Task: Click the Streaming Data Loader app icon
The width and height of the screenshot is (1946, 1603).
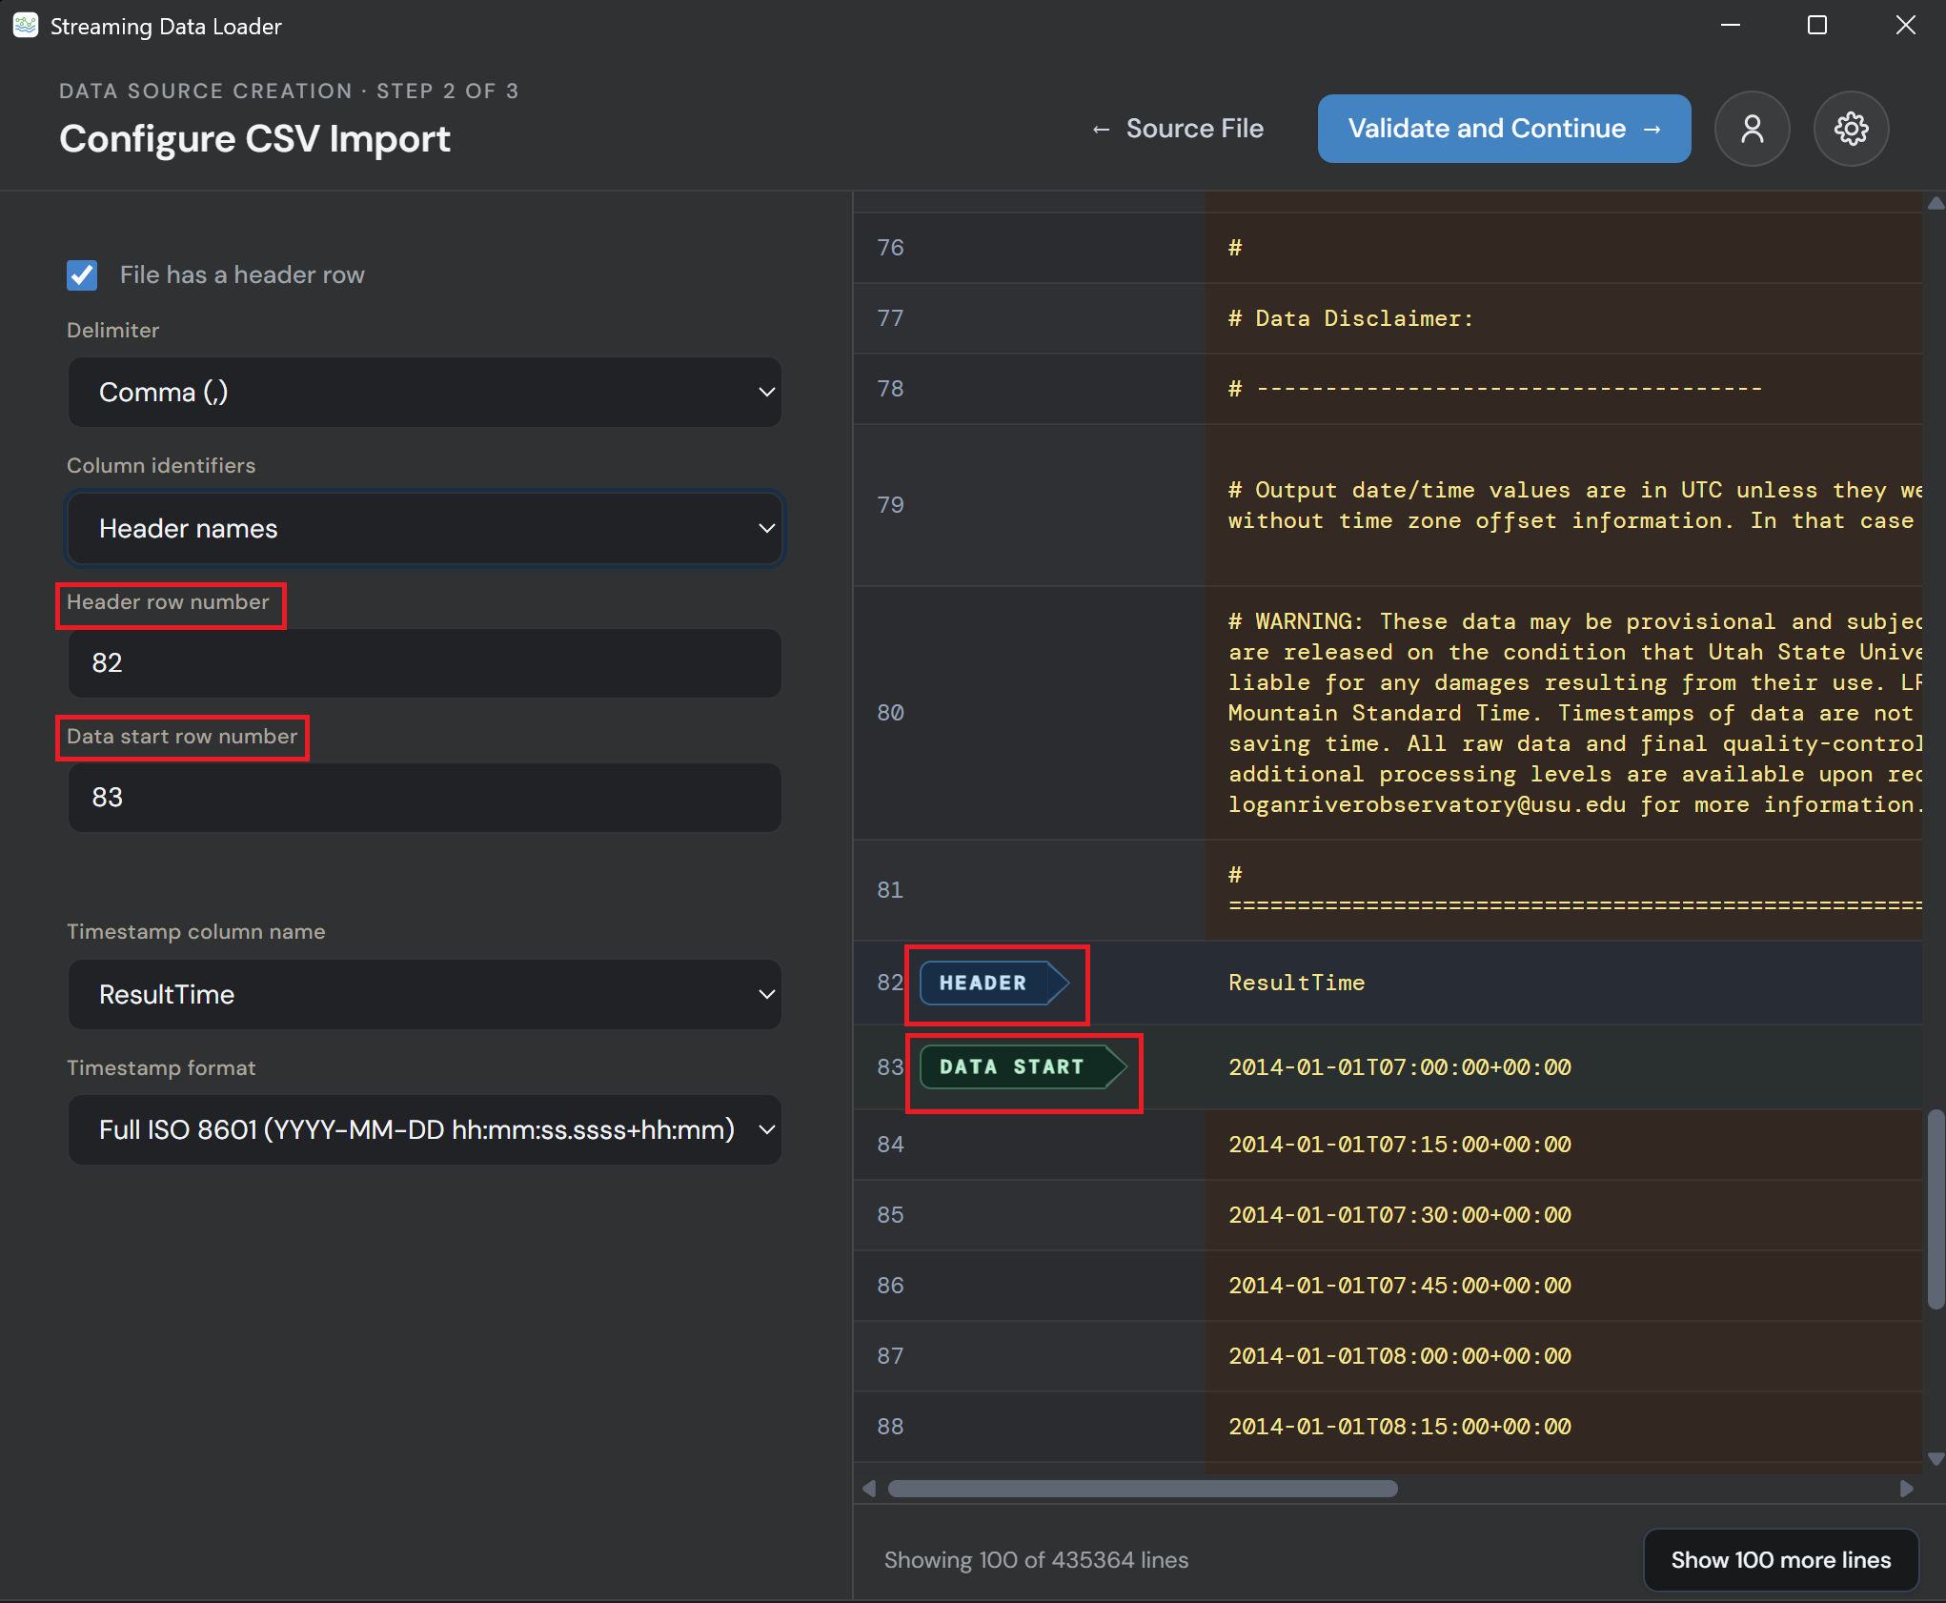Action: click(26, 26)
